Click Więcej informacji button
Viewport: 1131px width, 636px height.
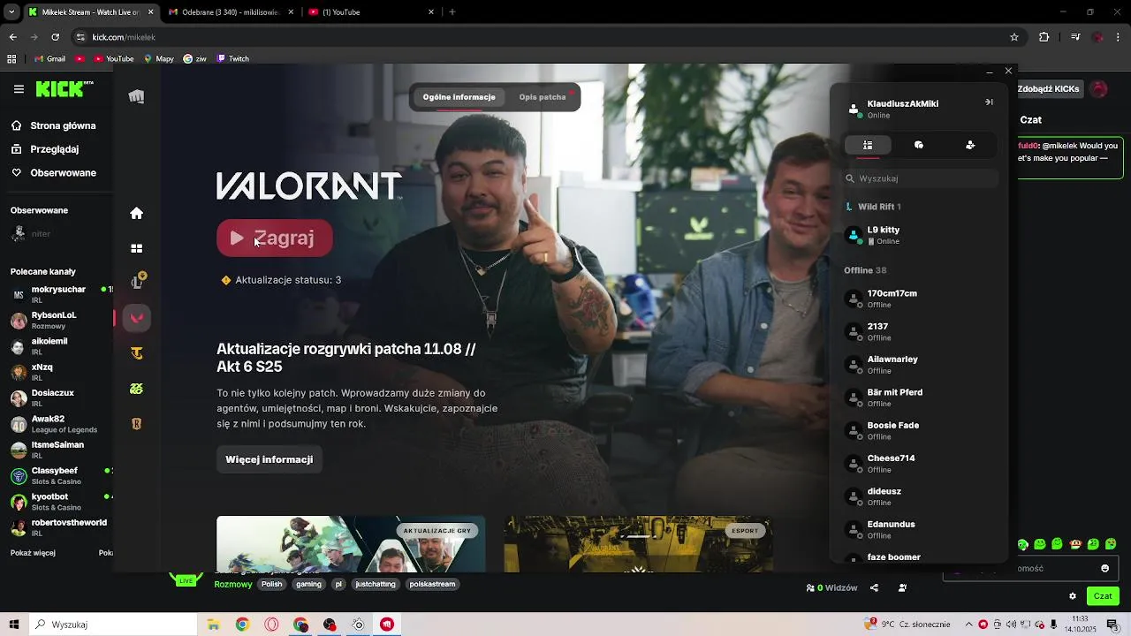(x=269, y=459)
